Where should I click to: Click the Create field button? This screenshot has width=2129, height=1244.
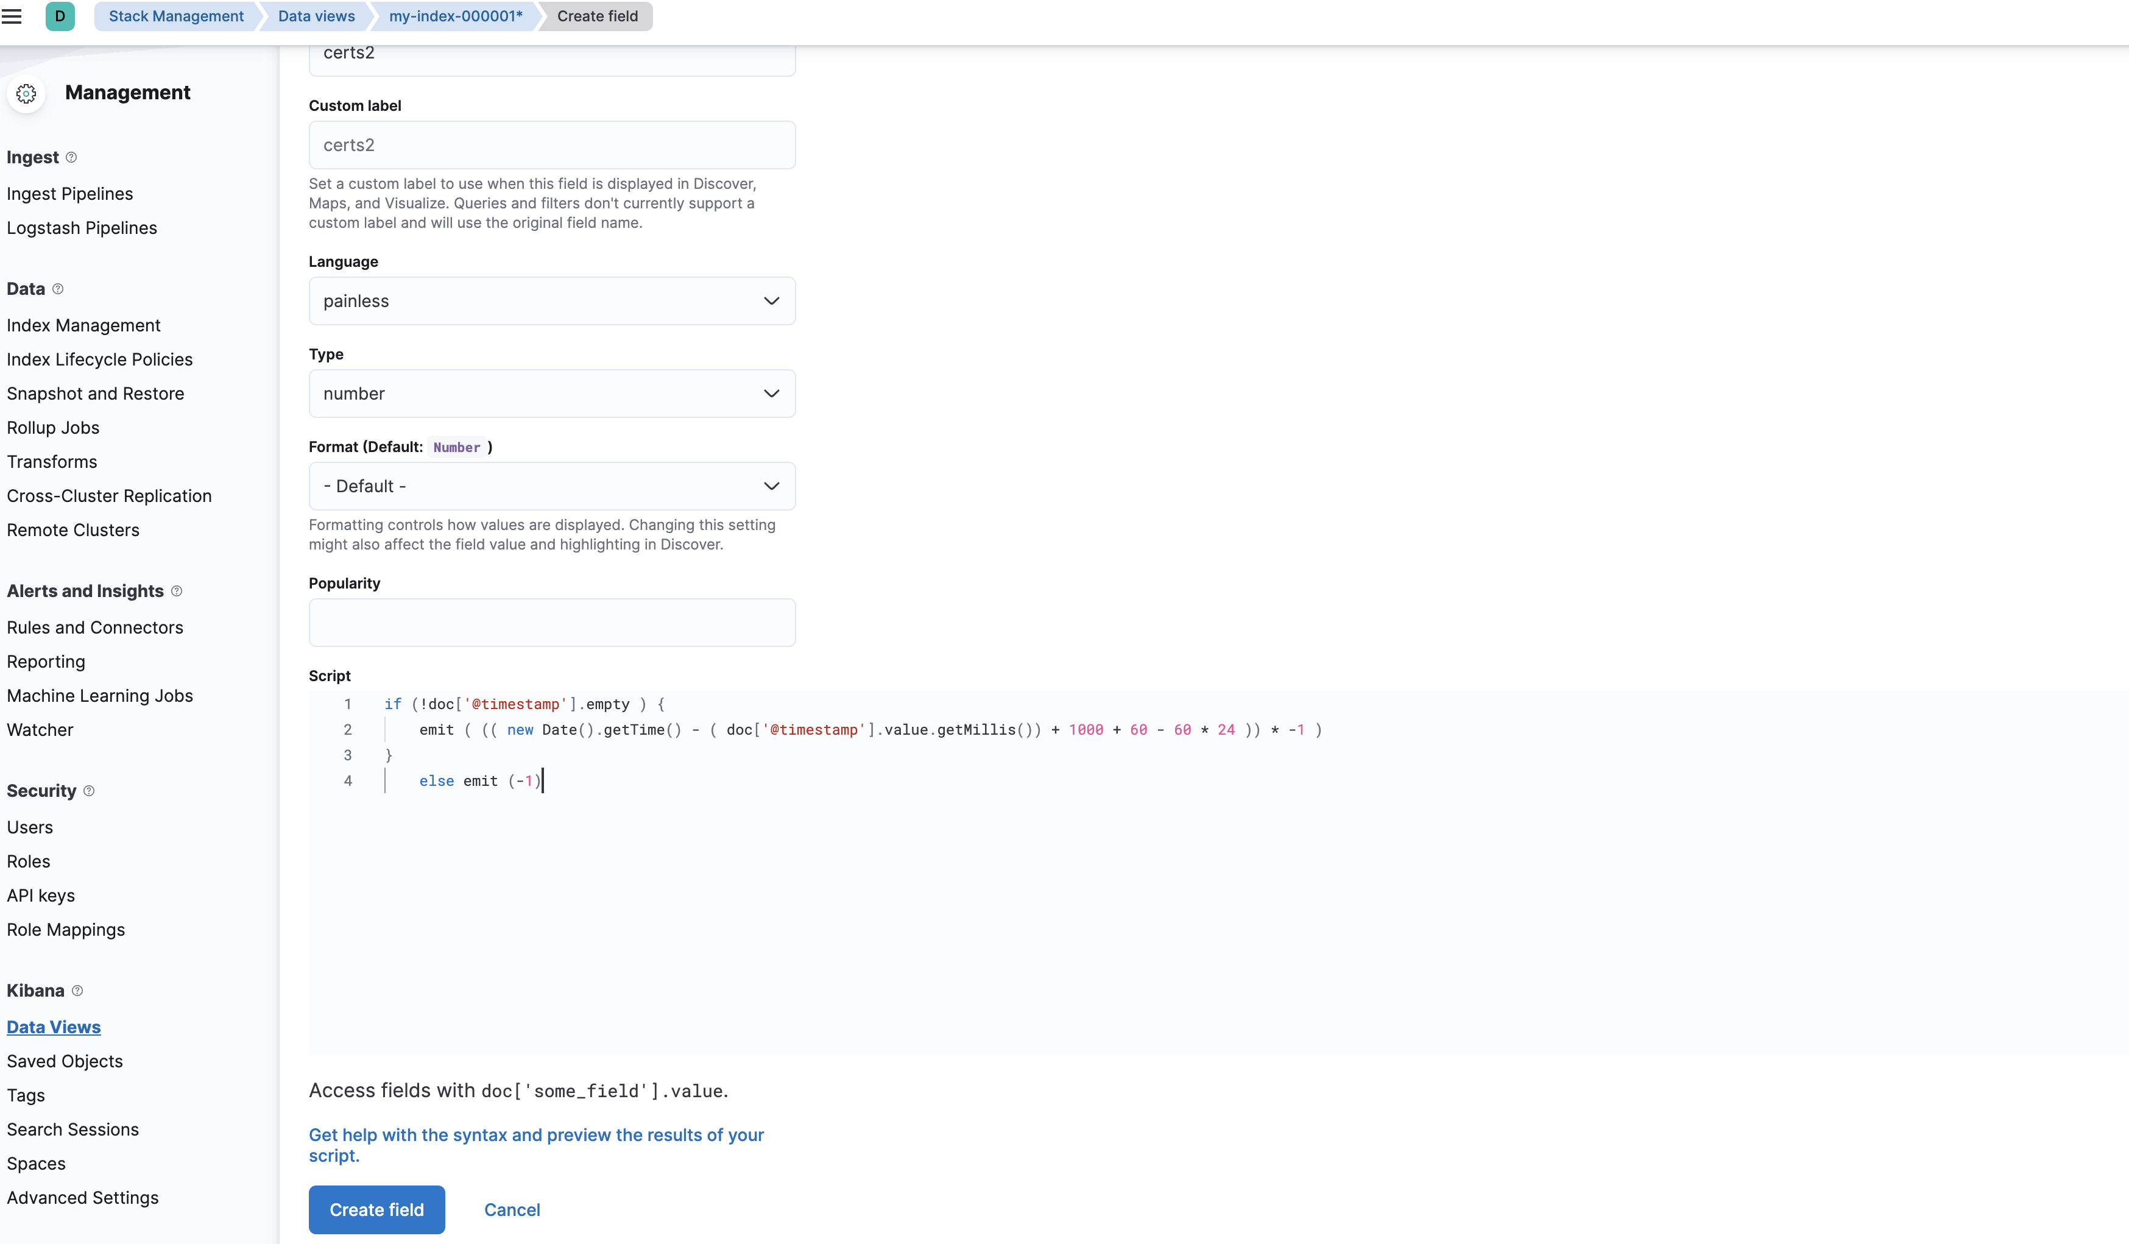point(377,1209)
